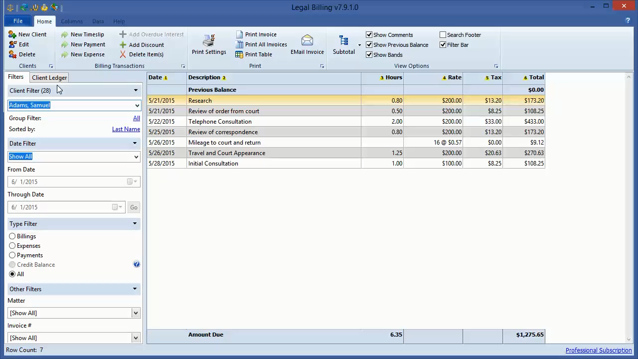The height and width of the screenshot is (359, 638).
Task: Click the Go button
Action: [x=134, y=207]
